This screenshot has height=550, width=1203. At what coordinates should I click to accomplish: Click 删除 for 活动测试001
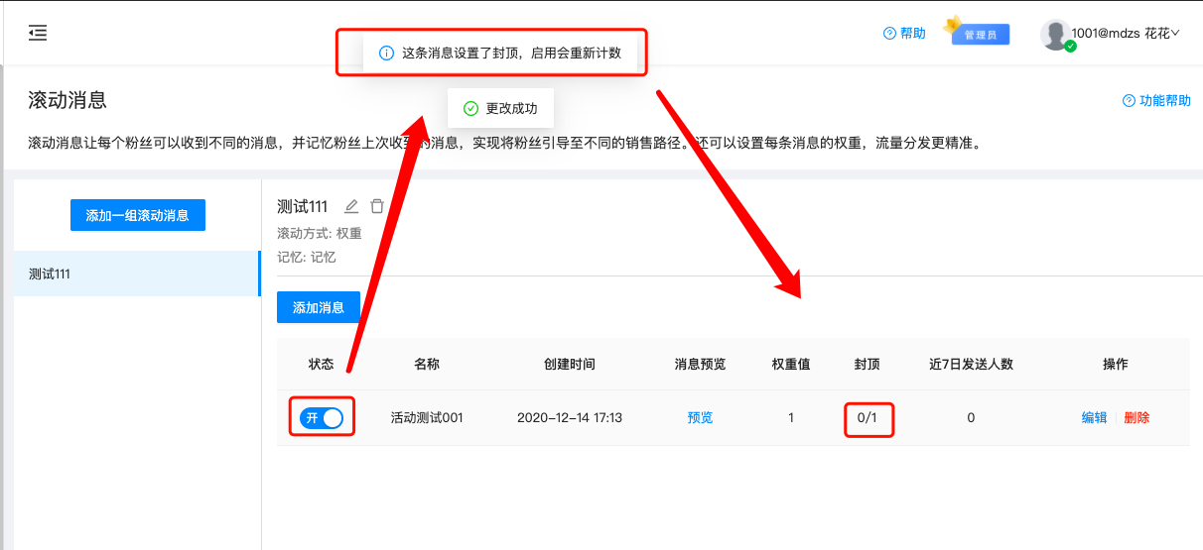click(1136, 418)
